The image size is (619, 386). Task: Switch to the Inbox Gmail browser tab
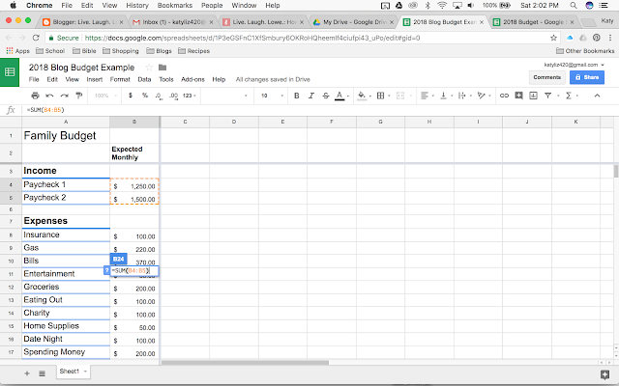pyautogui.click(x=173, y=22)
